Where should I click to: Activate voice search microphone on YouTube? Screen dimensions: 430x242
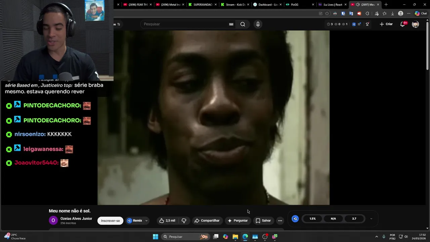[258, 24]
